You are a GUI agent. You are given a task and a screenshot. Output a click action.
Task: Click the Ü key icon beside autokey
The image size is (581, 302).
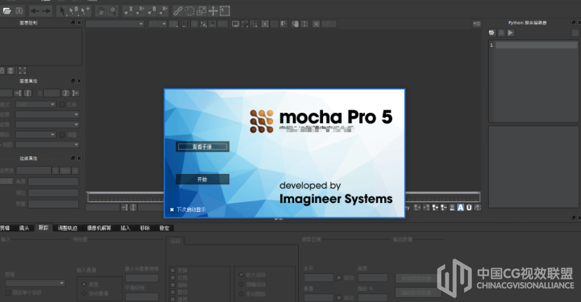coord(469,208)
